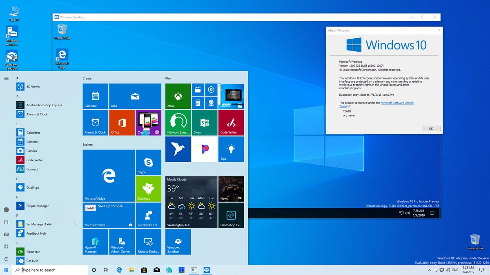Screen dimensions: 490x275
Task: Click the Explore tile group header
Action: [x=88, y=145]
